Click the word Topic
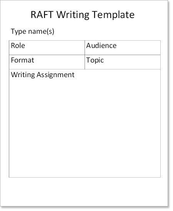 tap(95, 60)
